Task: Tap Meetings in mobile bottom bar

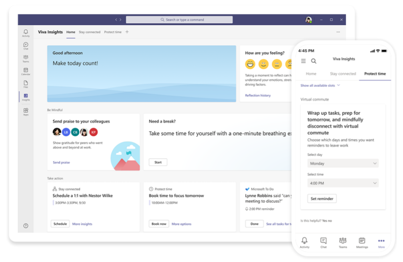Action: (362, 242)
